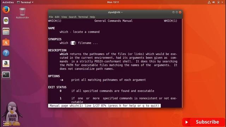
Task: Click the manual page status line
Action: point(105,106)
